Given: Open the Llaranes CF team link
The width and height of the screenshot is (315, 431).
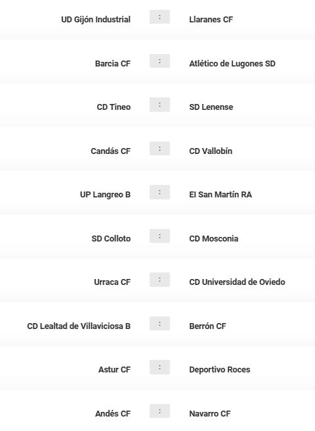Looking at the screenshot, I should click(x=211, y=20).
